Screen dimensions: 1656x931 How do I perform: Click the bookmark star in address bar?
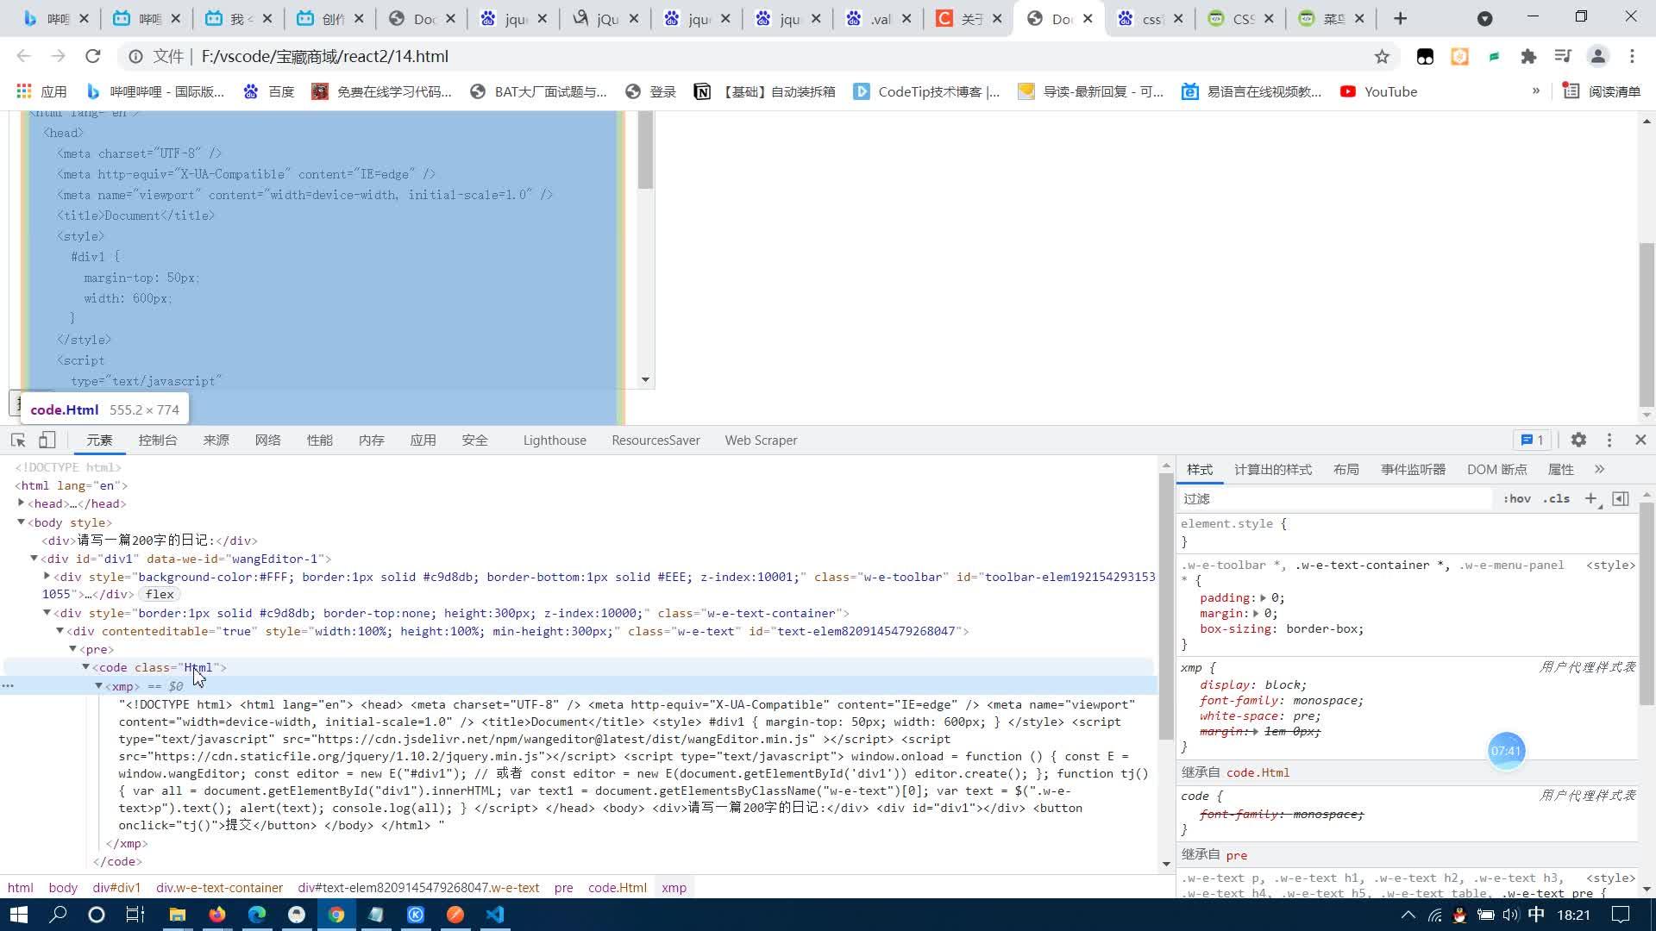[x=1382, y=56]
